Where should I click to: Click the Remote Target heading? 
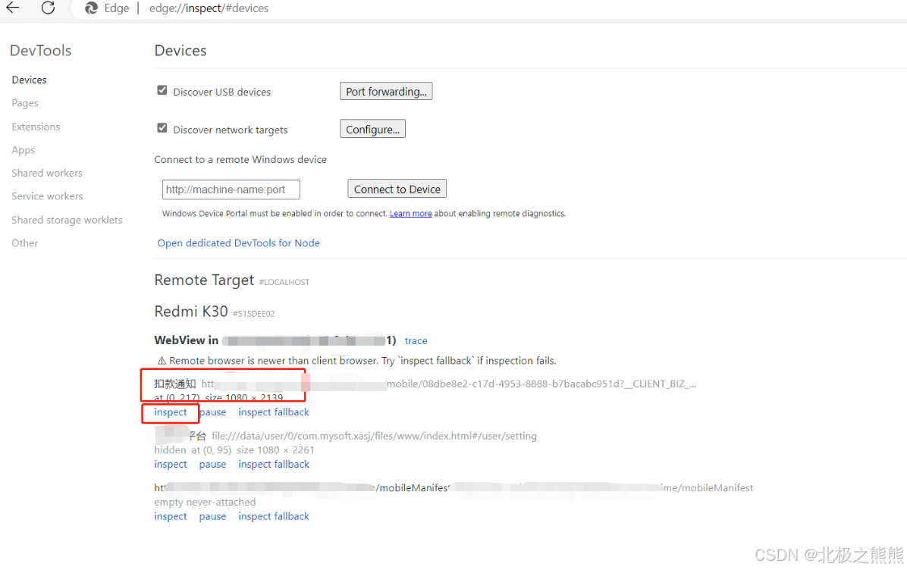(204, 280)
